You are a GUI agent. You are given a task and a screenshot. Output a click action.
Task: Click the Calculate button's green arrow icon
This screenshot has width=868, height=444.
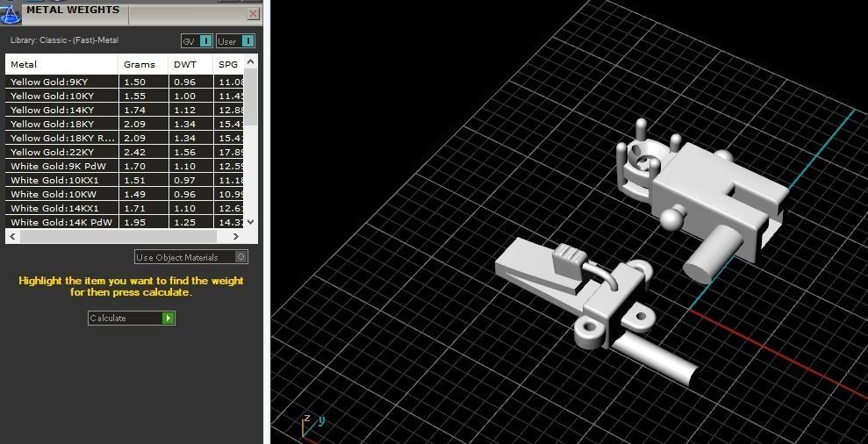(169, 318)
